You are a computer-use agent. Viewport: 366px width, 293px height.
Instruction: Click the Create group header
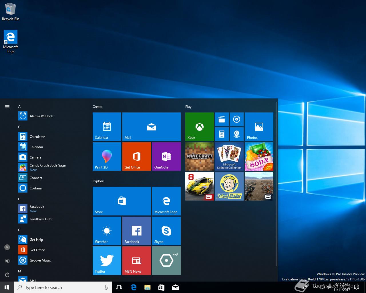[x=98, y=107]
